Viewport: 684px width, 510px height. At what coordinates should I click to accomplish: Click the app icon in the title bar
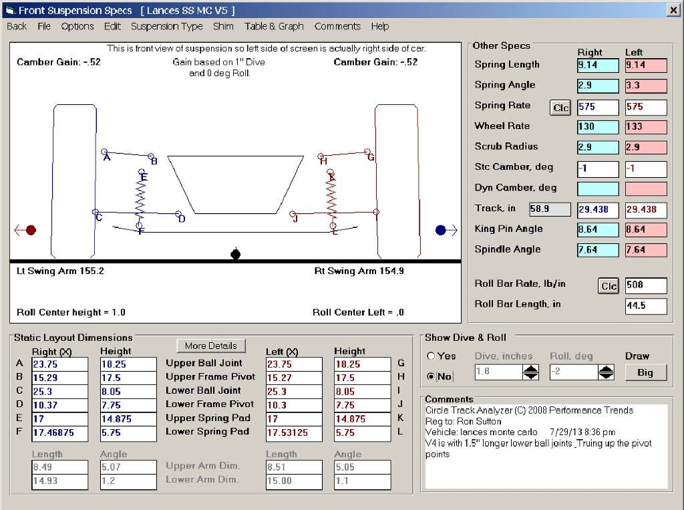9,11
